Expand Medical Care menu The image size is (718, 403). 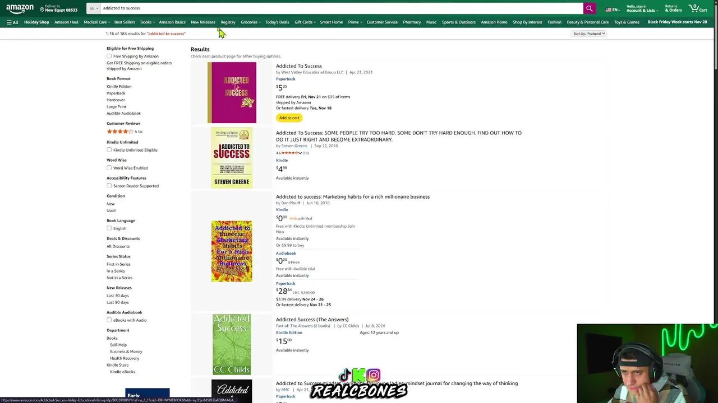tap(96, 22)
